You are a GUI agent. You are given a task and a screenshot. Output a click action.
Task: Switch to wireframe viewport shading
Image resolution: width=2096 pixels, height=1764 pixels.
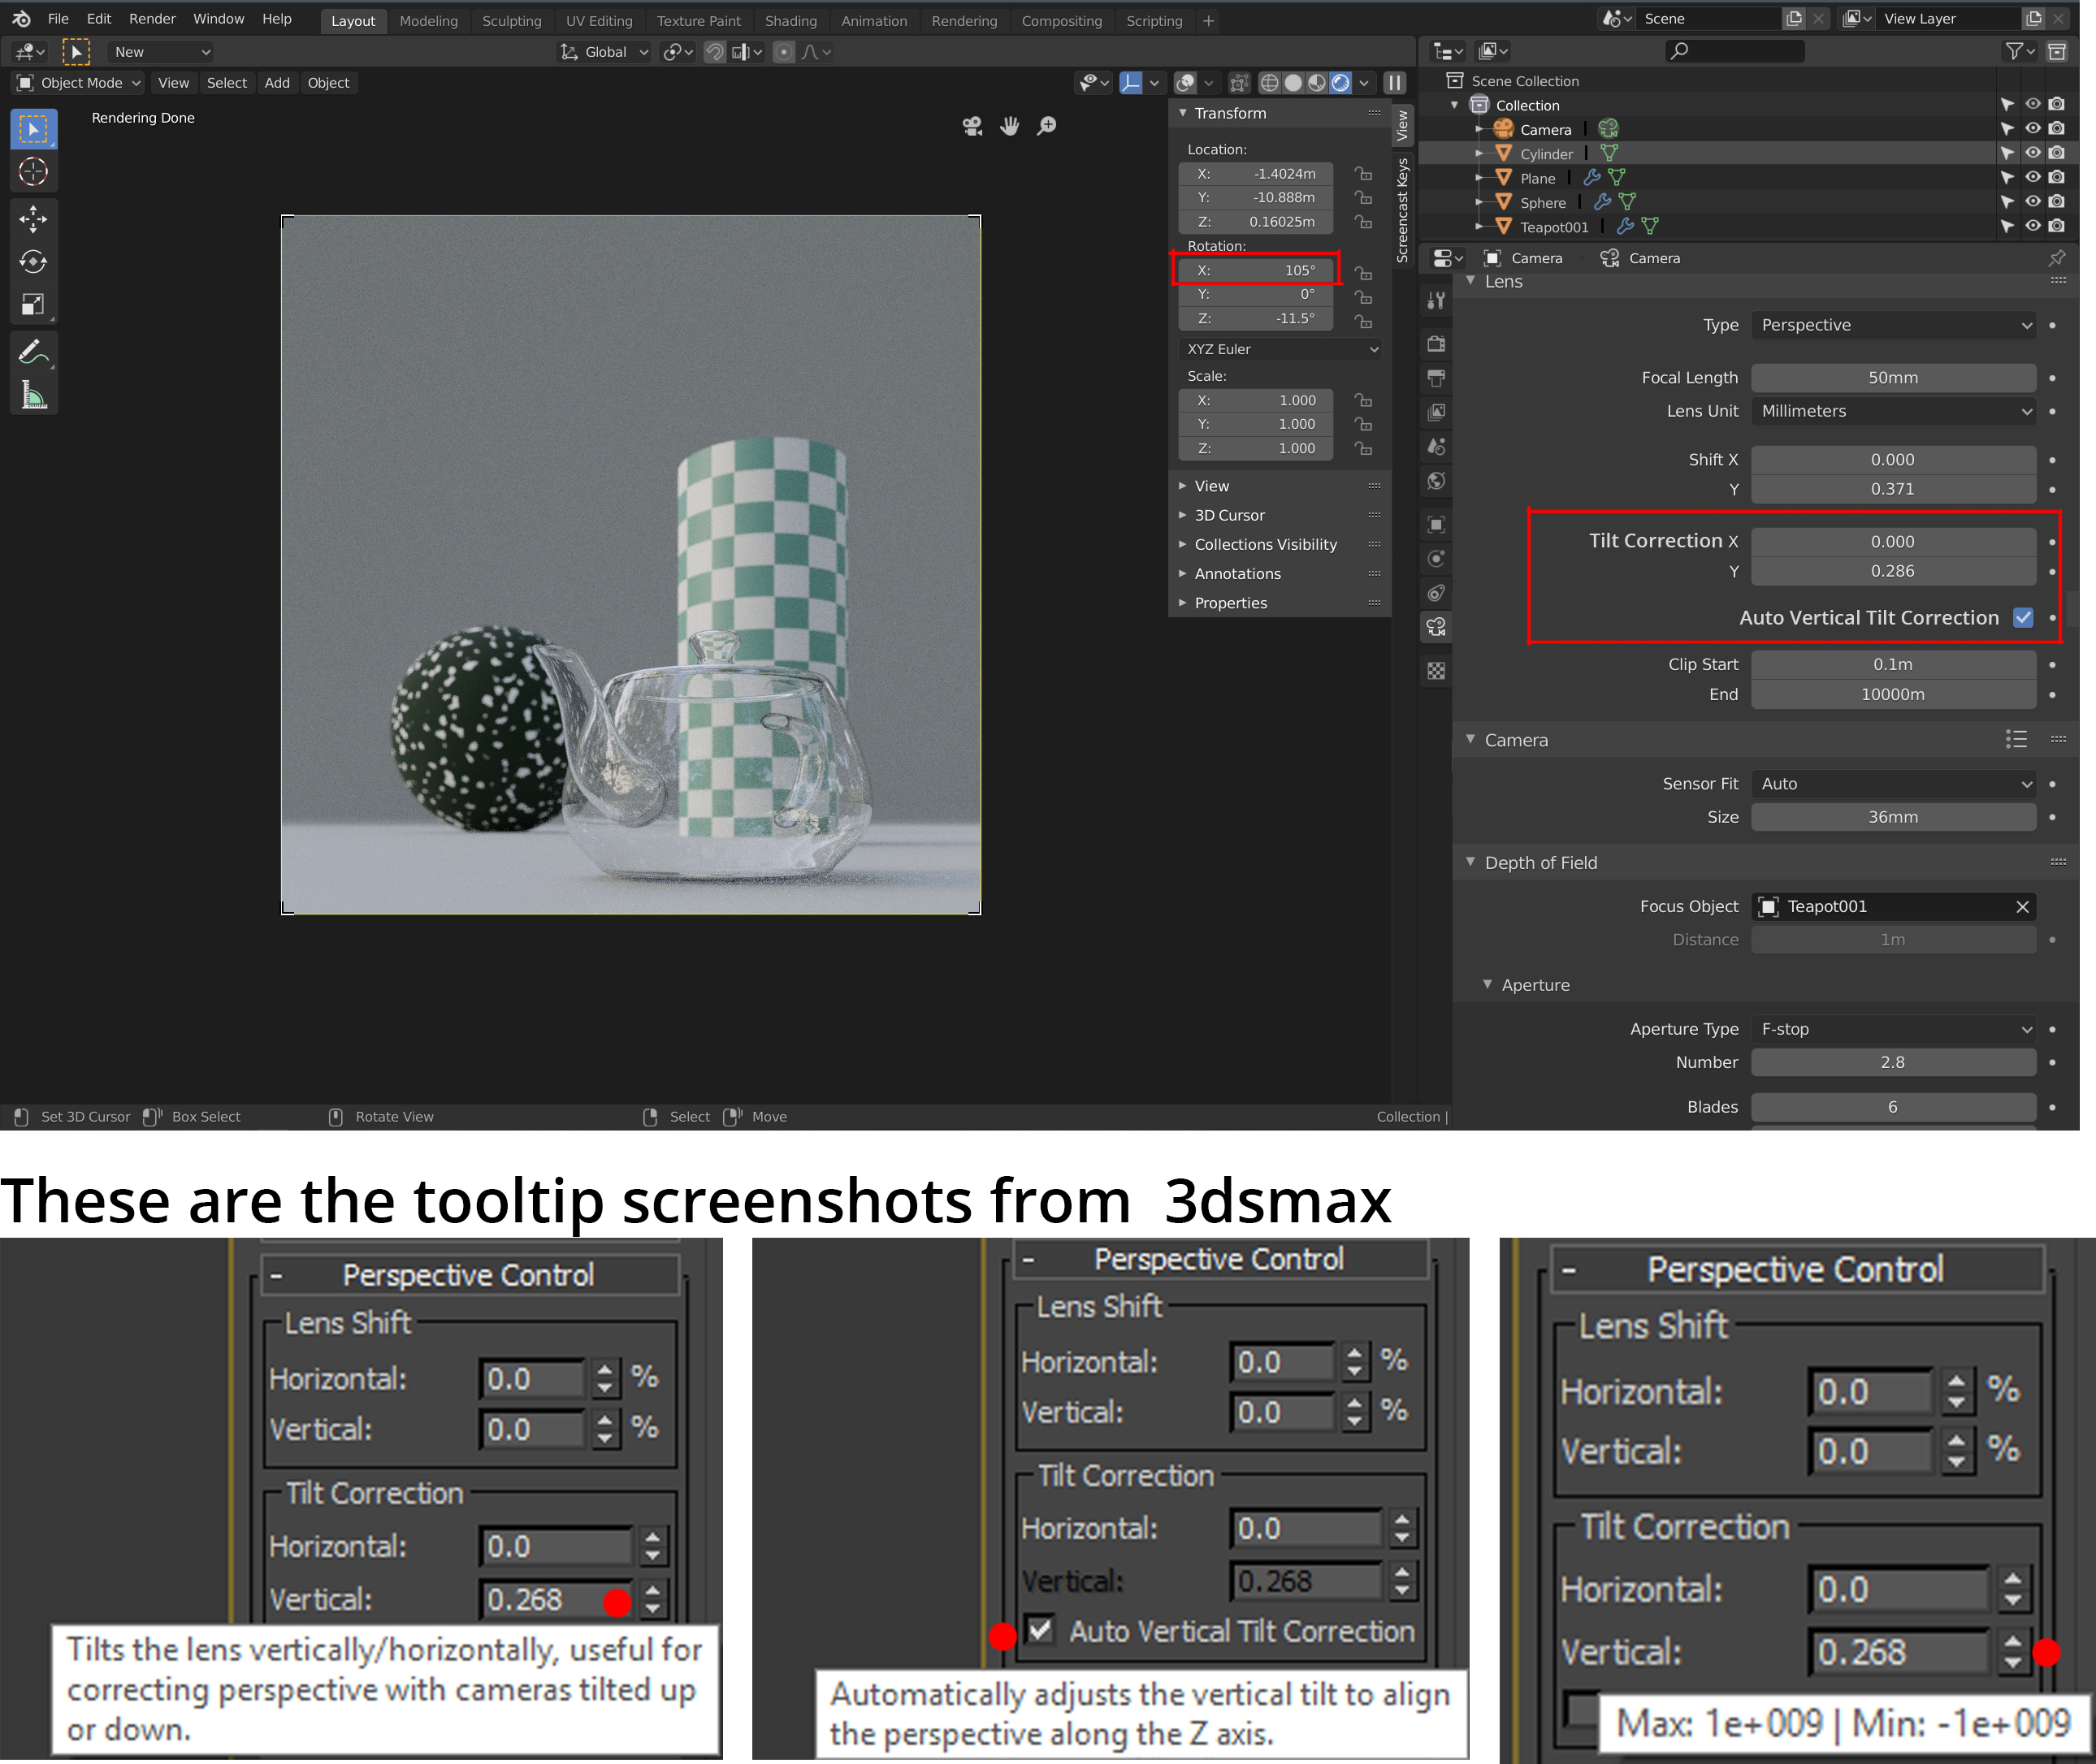(x=1270, y=83)
